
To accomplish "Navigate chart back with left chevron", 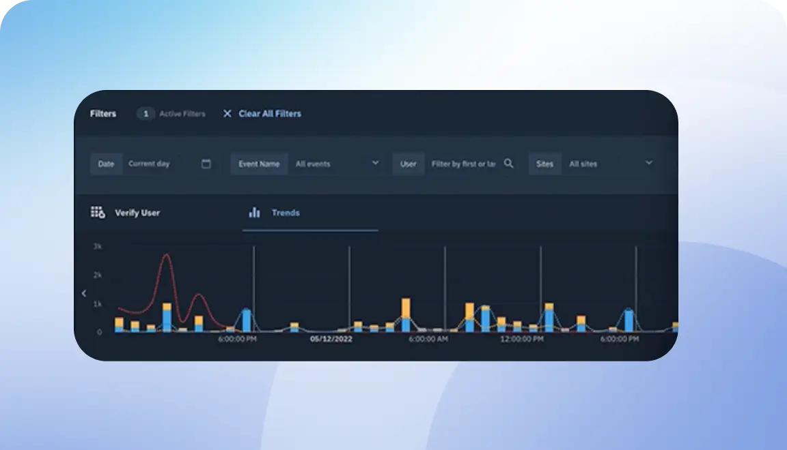I will 84,293.
